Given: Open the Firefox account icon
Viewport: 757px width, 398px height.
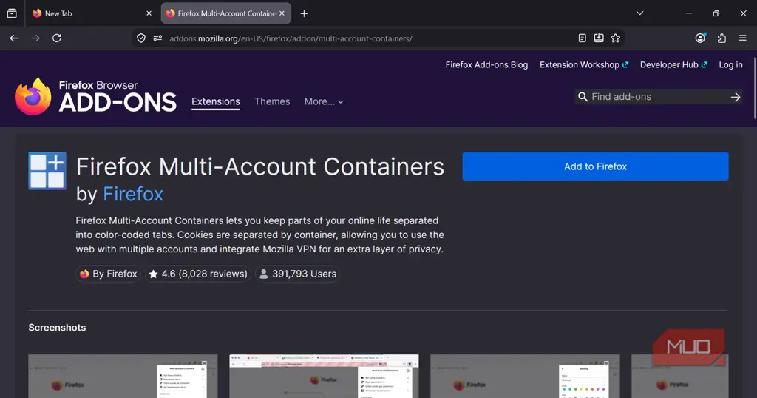Looking at the screenshot, I should pos(701,38).
